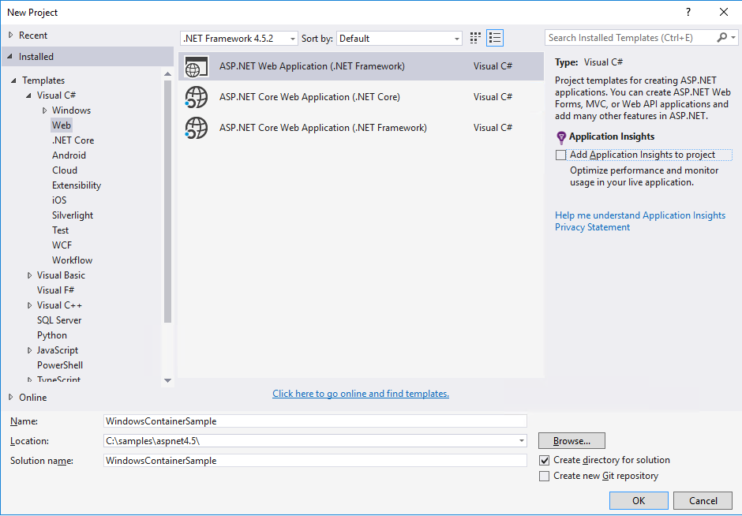Expand the Visual C++ node
742x516 pixels.
(29, 305)
